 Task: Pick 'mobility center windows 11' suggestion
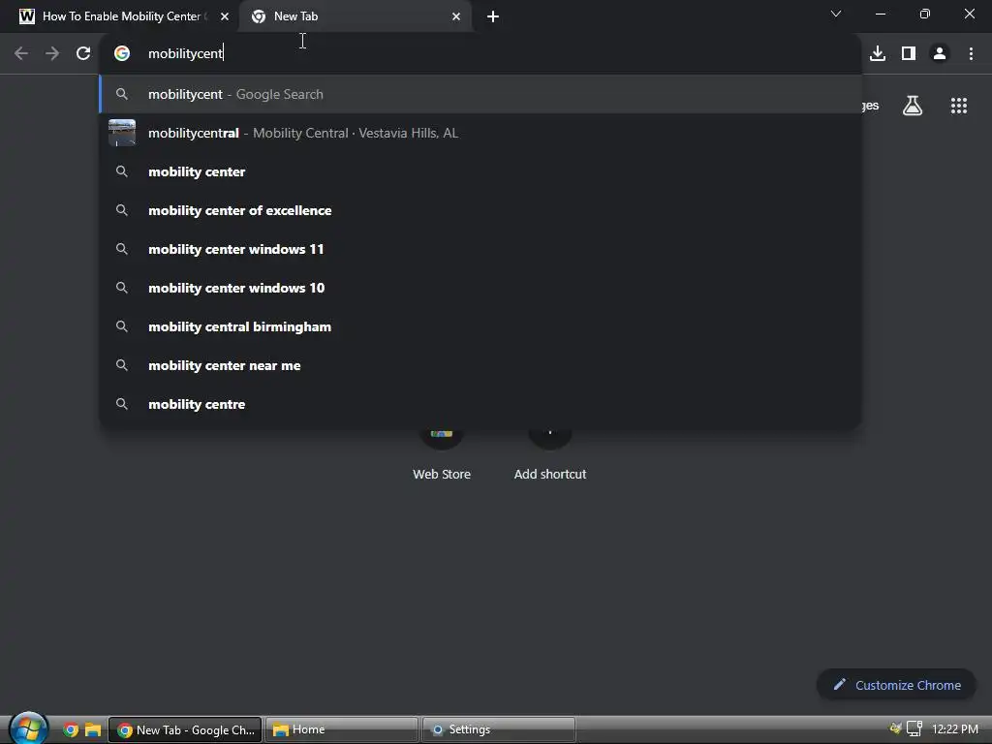point(480,249)
